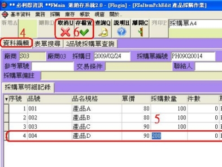
Task: Click the application icon in title bar
Action: click(x=4, y=5)
